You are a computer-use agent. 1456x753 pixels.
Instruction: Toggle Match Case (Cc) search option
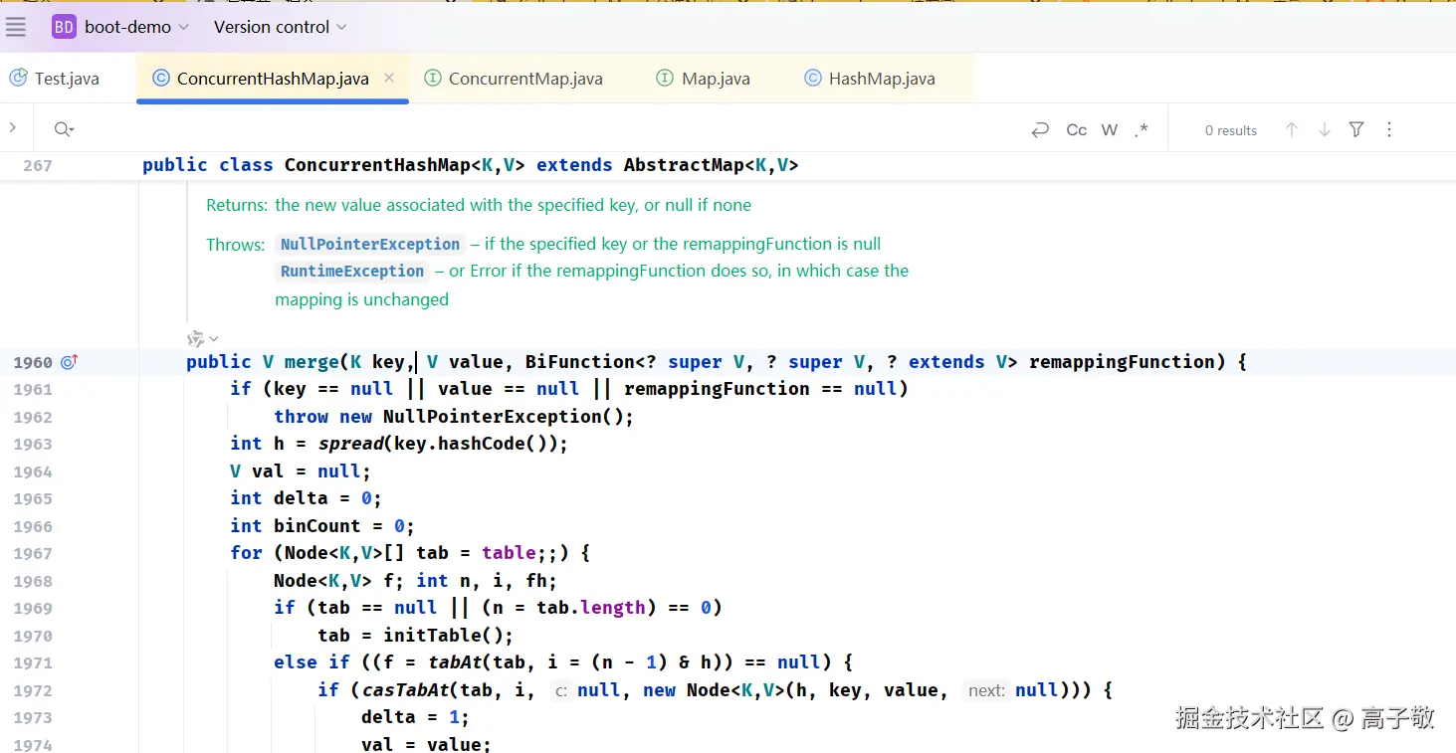click(x=1076, y=129)
